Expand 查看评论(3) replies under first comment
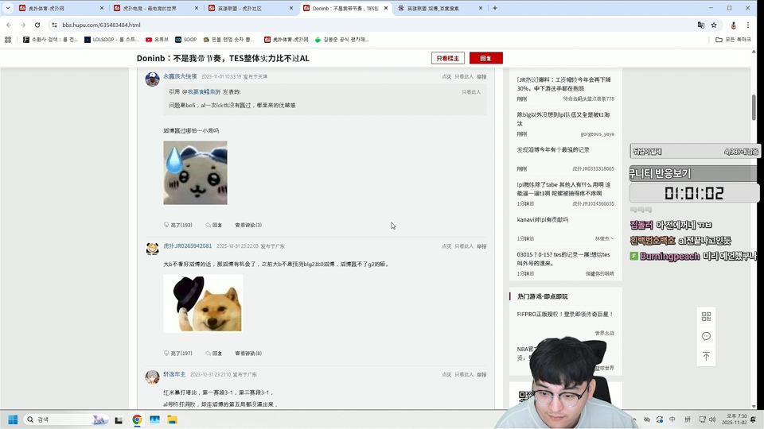The height and width of the screenshot is (429, 764). point(248,225)
